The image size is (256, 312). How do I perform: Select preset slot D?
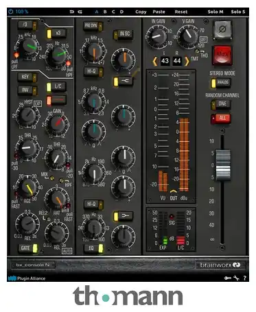point(121,12)
